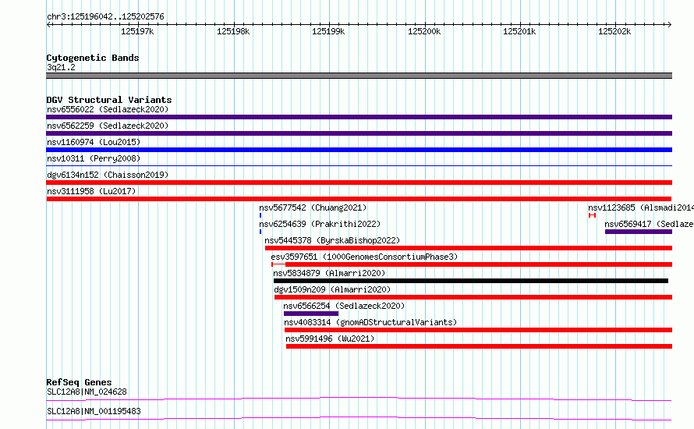The height and width of the screenshot is (429, 694).
Task: Click the 125200k ruler tick label
Action: [424, 31]
